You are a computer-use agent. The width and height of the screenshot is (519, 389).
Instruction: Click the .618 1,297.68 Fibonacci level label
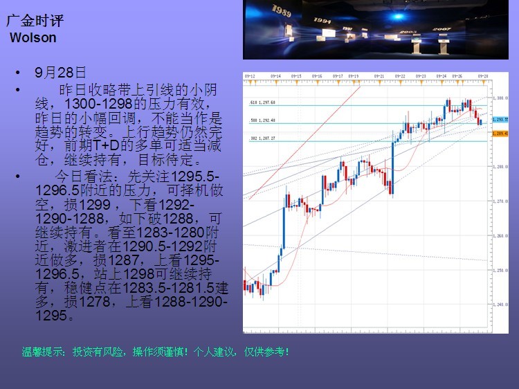click(x=263, y=102)
